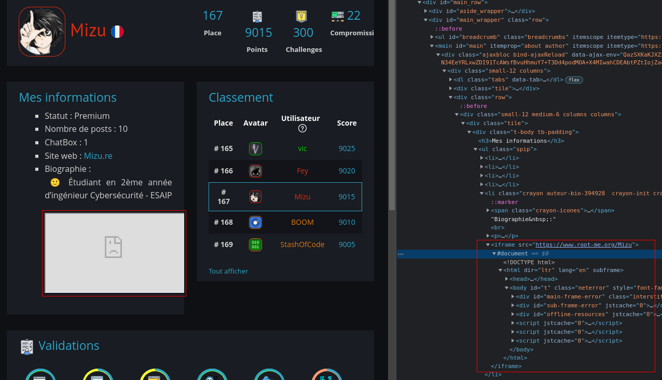Viewport: 662px width, 380px height.
Task: Click Mizu username in ranking table
Action: coord(302,197)
